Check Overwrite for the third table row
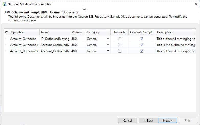The image size is (200, 125). (x=120, y=51)
